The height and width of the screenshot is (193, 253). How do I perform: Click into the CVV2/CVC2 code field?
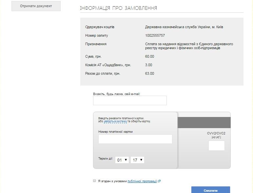click(x=216, y=145)
